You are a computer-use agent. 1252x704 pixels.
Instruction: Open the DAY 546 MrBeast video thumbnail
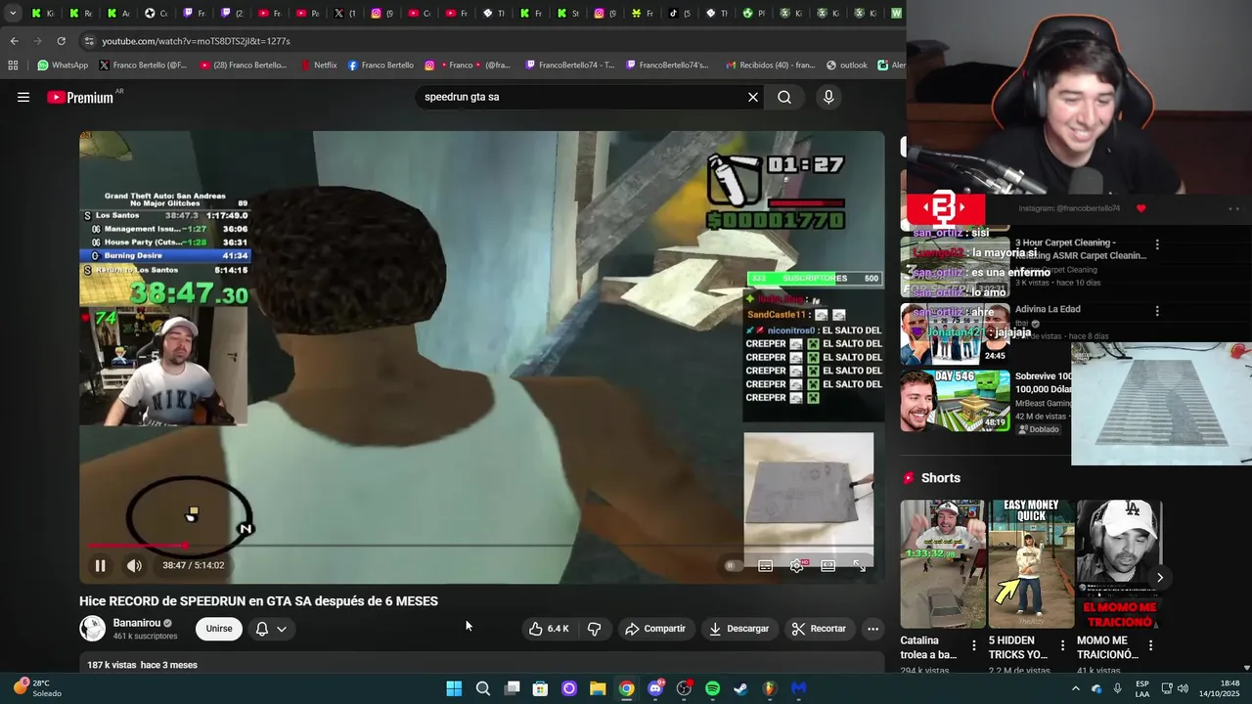[x=956, y=400]
